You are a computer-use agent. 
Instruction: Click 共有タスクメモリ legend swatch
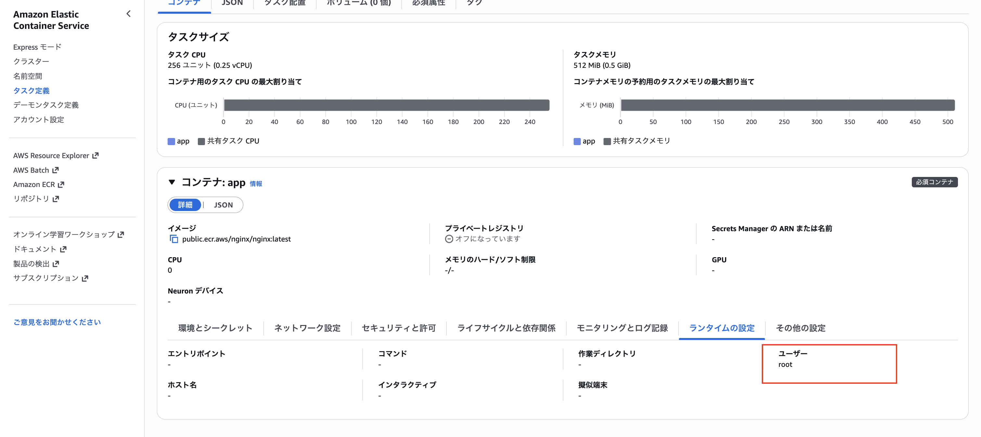tap(607, 141)
